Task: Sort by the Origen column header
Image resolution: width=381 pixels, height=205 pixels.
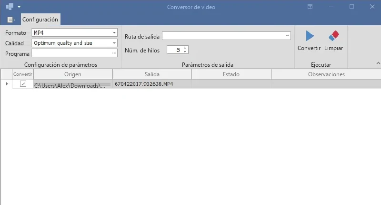Action: click(x=73, y=74)
